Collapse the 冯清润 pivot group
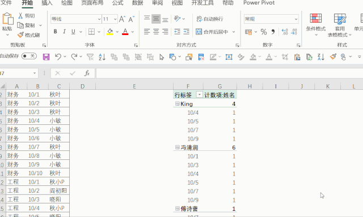 click(x=178, y=147)
